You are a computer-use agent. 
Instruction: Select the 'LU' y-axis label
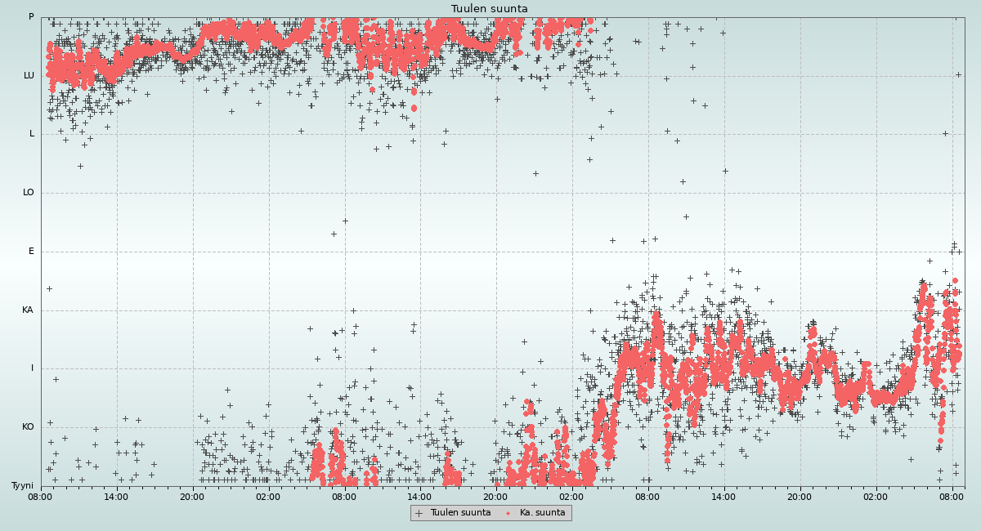point(29,76)
